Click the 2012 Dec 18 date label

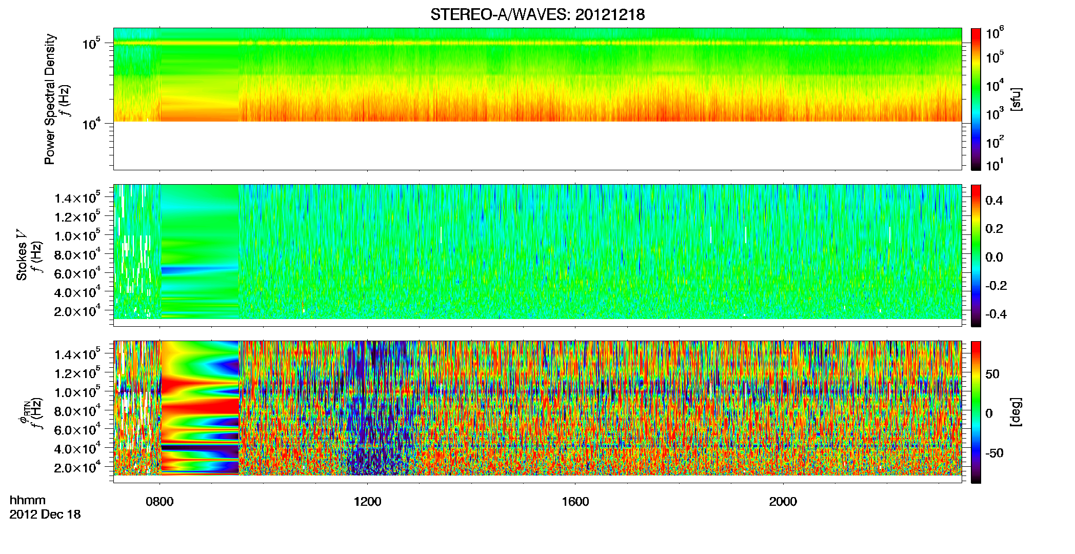click(45, 514)
